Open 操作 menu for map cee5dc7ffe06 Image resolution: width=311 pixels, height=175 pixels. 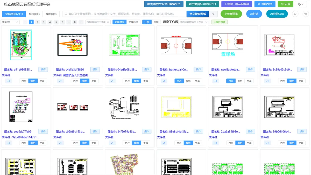43,131
